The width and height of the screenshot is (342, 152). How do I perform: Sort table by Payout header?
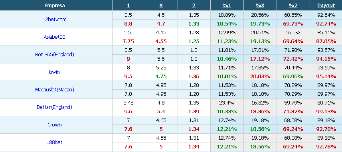pos(326,6)
